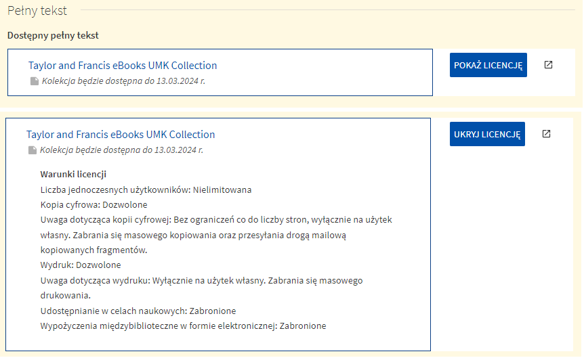Select 'Kopia cyfrowa: Dozwolone' line
The image size is (584, 358).
point(94,204)
